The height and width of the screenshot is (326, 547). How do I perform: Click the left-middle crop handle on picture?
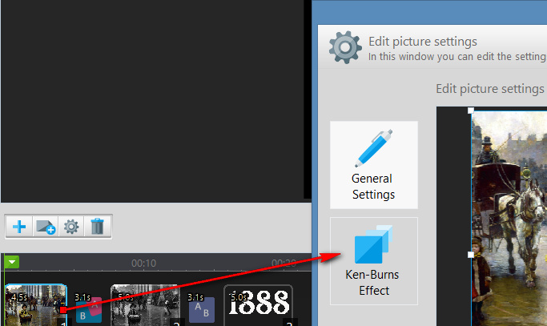pos(471,255)
